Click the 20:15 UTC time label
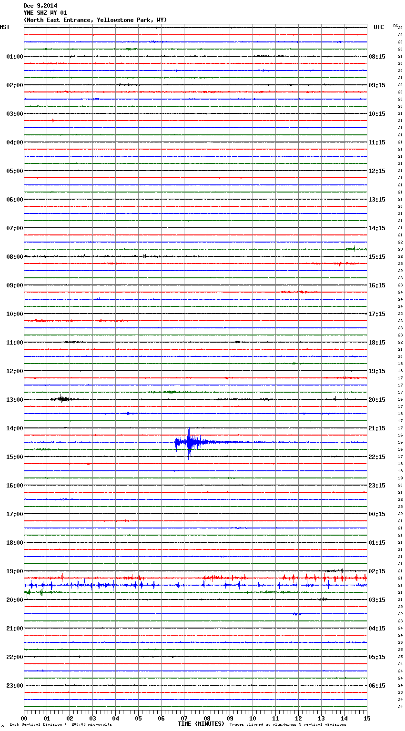This screenshot has width=405, height=731. [377, 400]
